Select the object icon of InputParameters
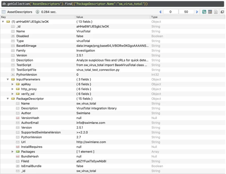Screen dimensions: 226x174 tap(13, 79)
